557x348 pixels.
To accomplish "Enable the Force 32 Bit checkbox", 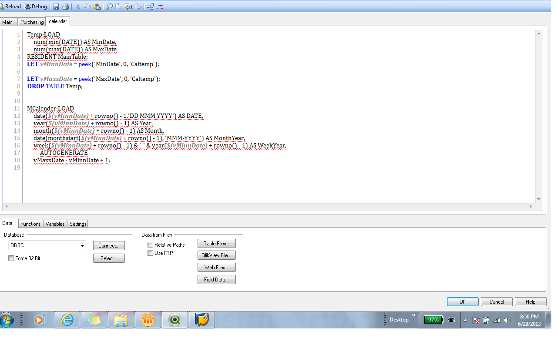I will (11, 258).
